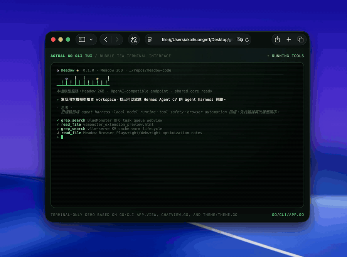Viewport: 347px width, 257px height.
Task: Click the user prompt mentioning Hermes Agent CV
Action: click(141, 100)
